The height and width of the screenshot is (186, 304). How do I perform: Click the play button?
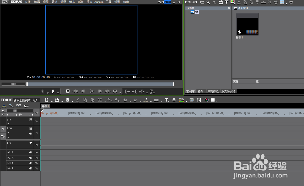click(92, 91)
